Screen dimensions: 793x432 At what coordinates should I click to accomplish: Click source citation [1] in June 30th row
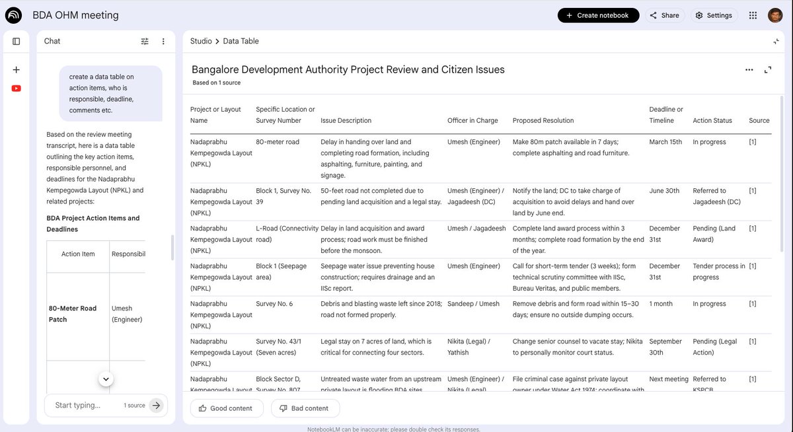(x=752, y=191)
